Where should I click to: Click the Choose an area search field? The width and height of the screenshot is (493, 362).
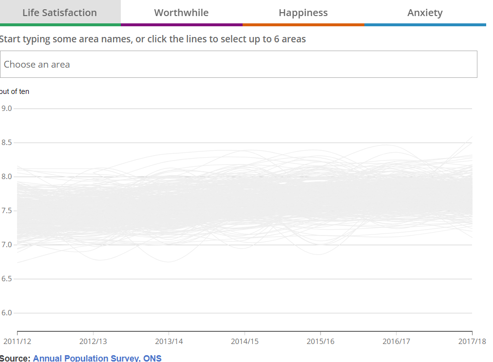pyautogui.click(x=238, y=64)
